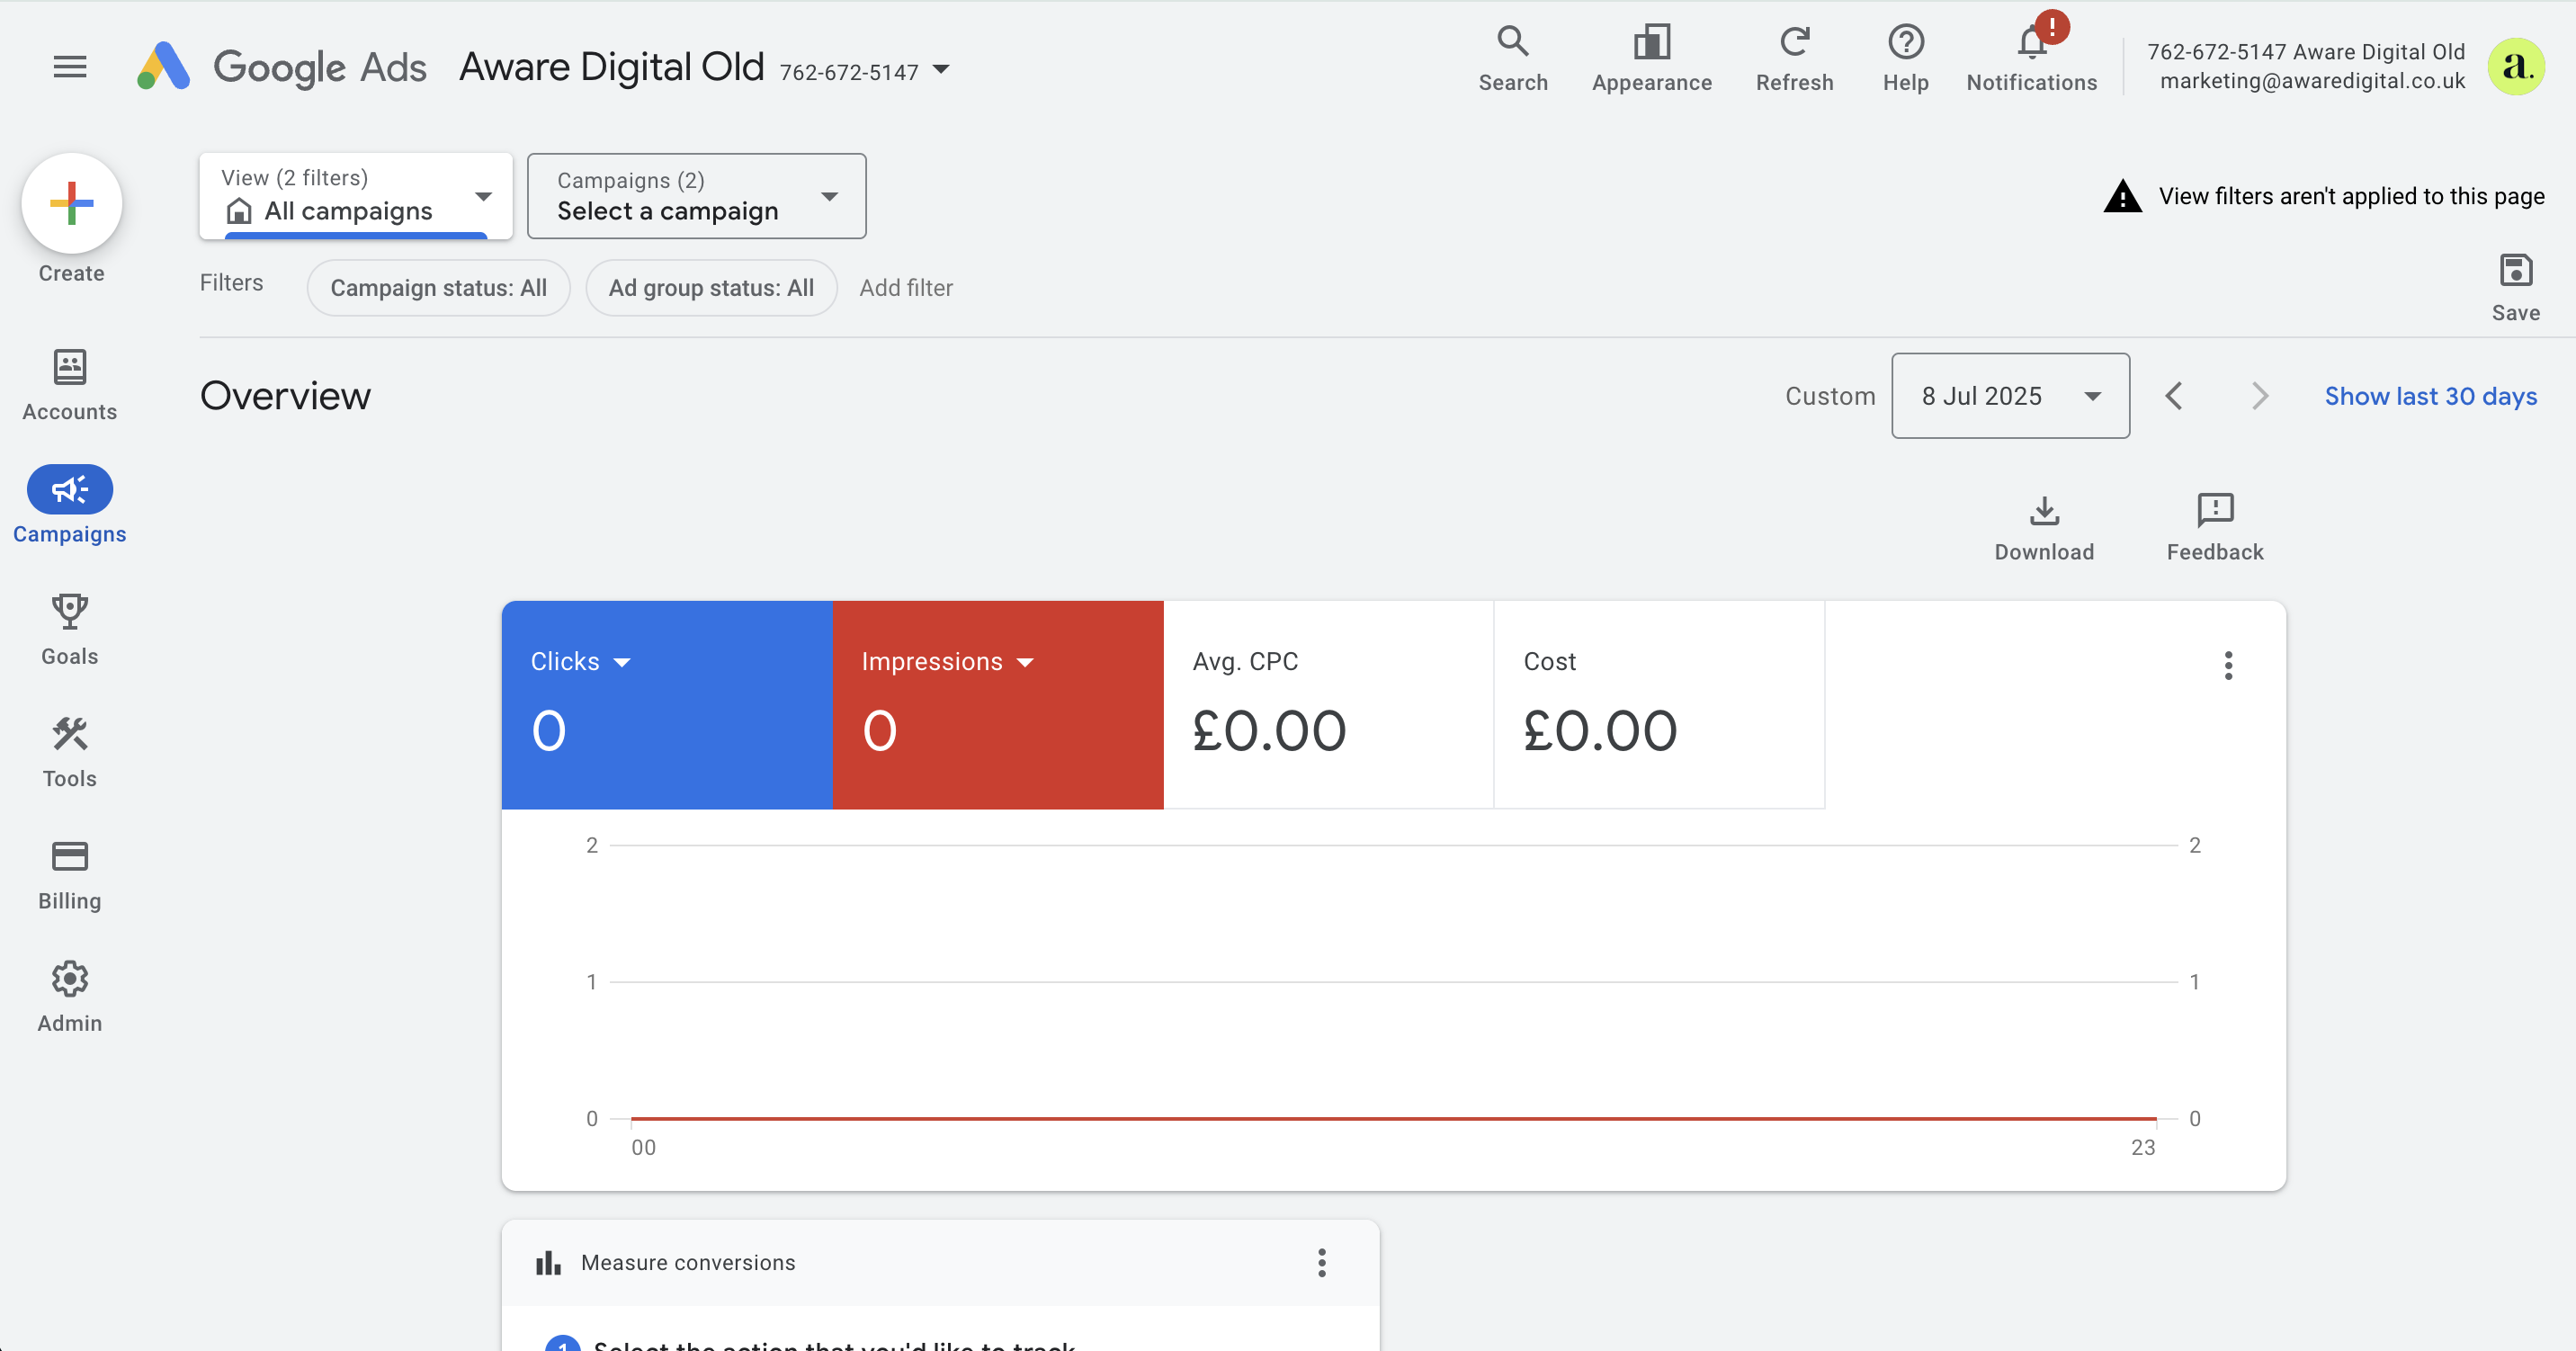Open Campaigns in sidebar
The image size is (2576, 1351).
70,505
